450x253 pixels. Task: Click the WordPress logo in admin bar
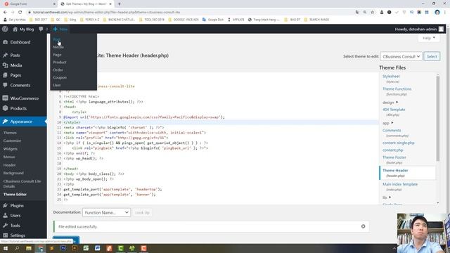click(x=5, y=29)
